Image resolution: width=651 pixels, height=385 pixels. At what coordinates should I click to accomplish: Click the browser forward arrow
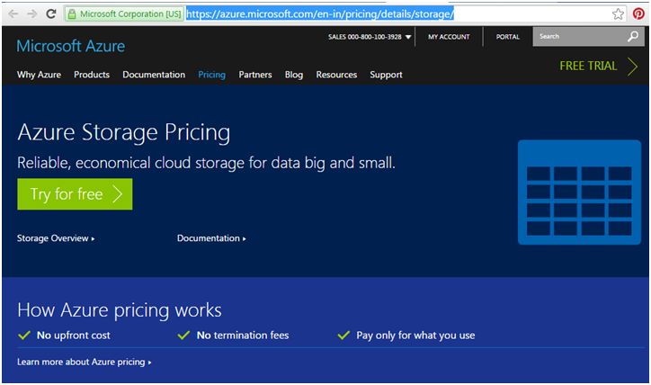[30, 14]
